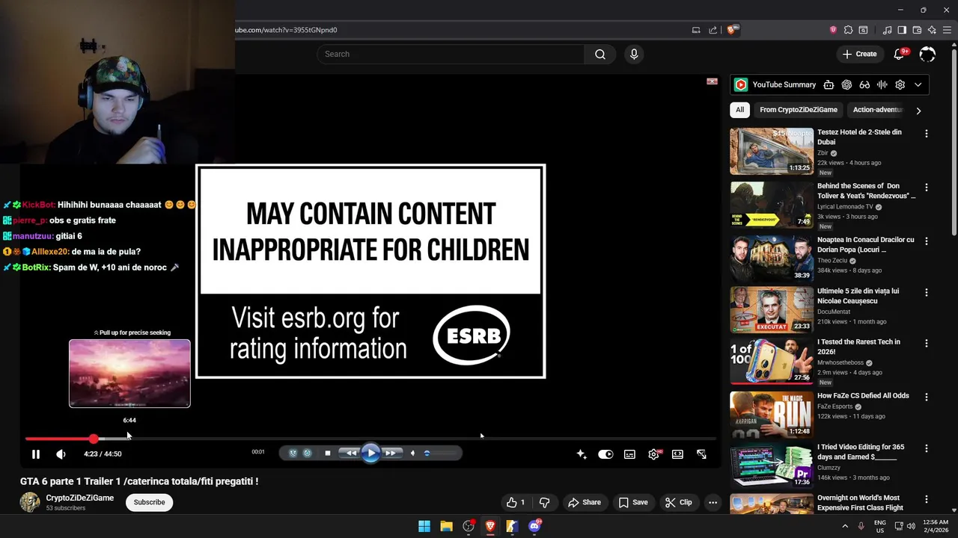Open options for Nicolae Ceaușescu video
Screen dimensions: 958x538
click(927, 292)
